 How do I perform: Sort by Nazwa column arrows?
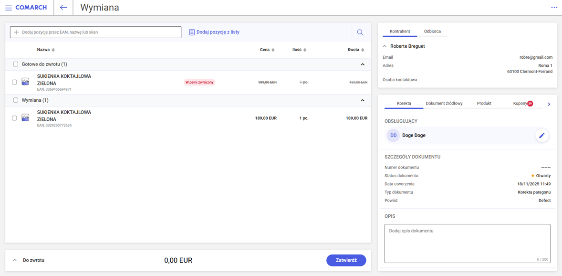[x=53, y=50]
